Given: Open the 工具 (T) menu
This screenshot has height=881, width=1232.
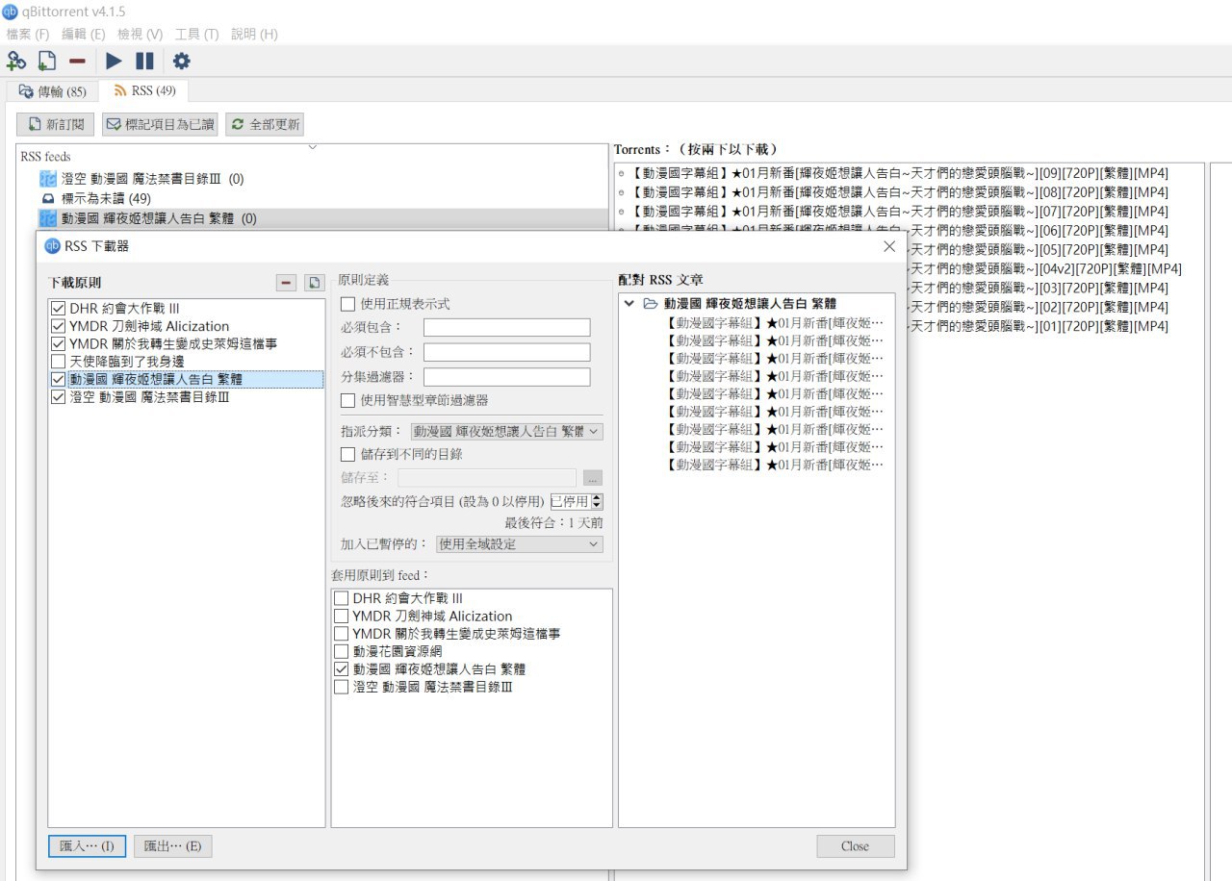Looking at the screenshot, I should click(196, 34).
